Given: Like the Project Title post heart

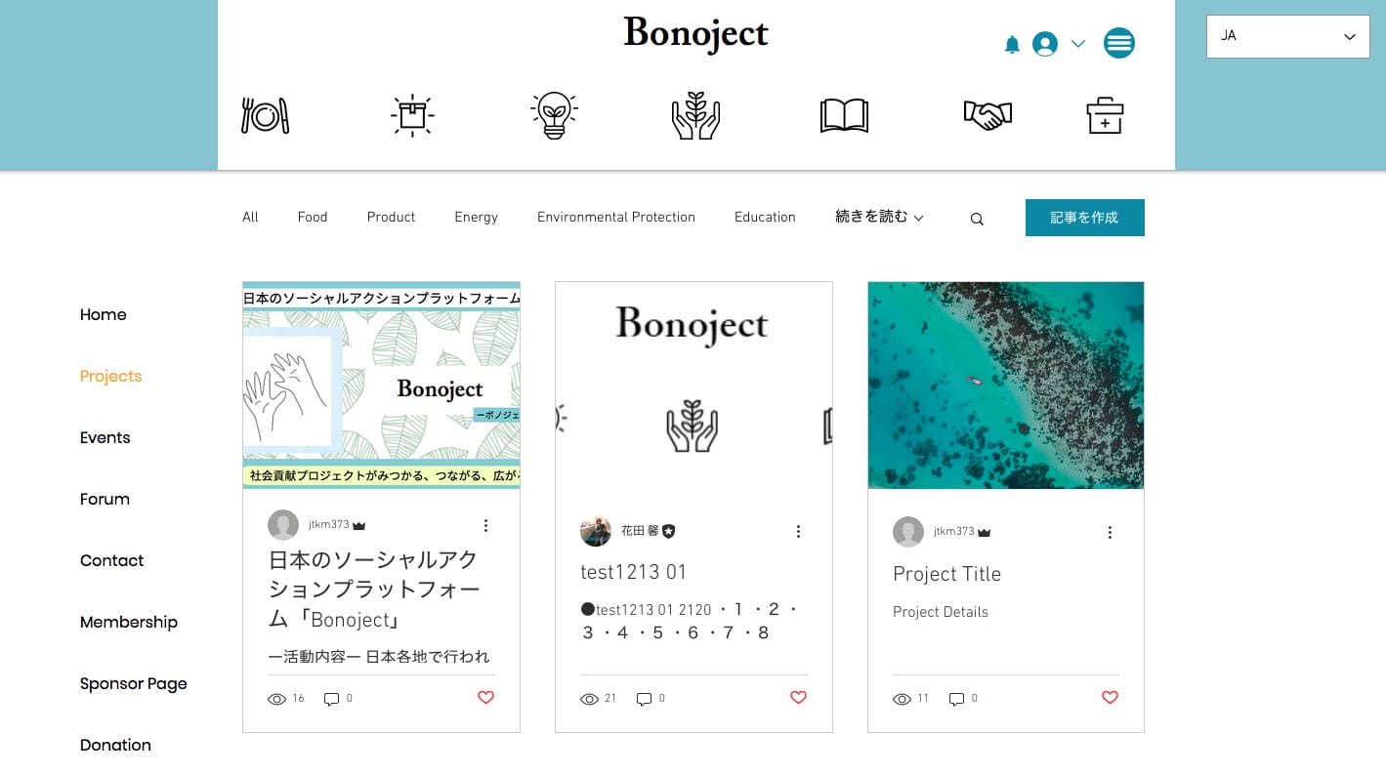Looking at the screenshot, I should pyautogui.click(x=1110, y=698).
